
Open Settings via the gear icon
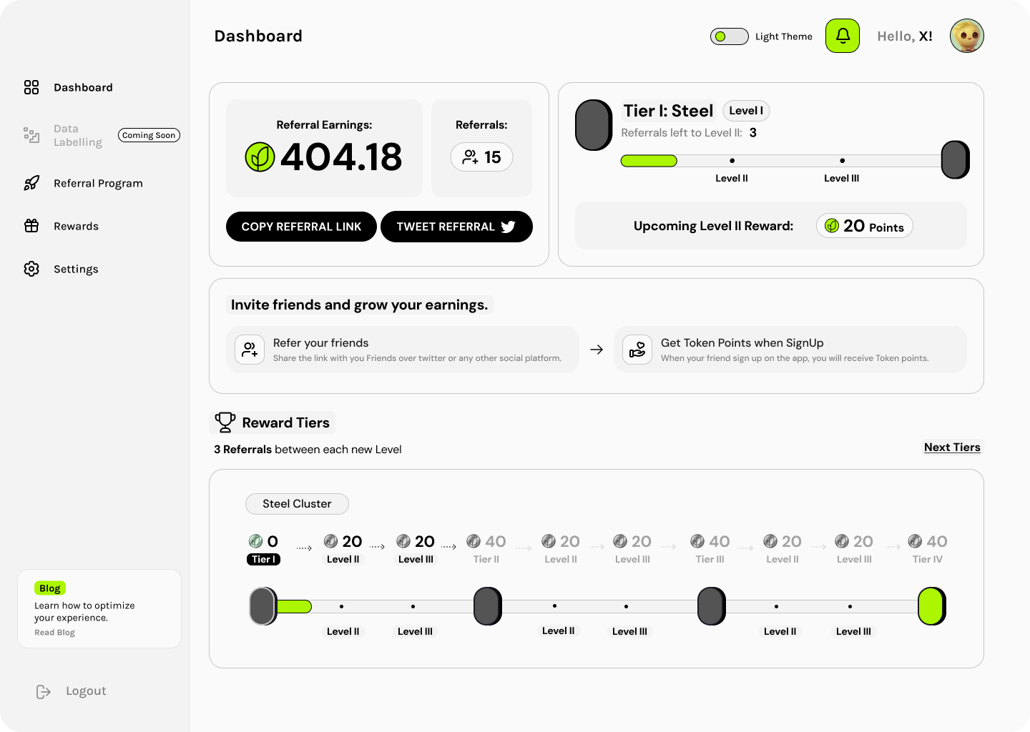(31, 269)
